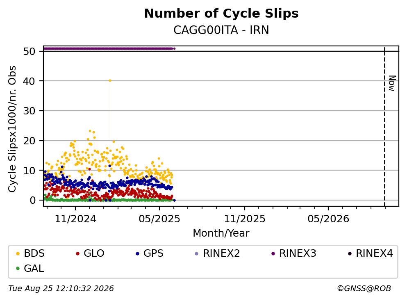Click the GLO red legend marker
This screenshot has height=301, width=407.
(x=77, y=253)
